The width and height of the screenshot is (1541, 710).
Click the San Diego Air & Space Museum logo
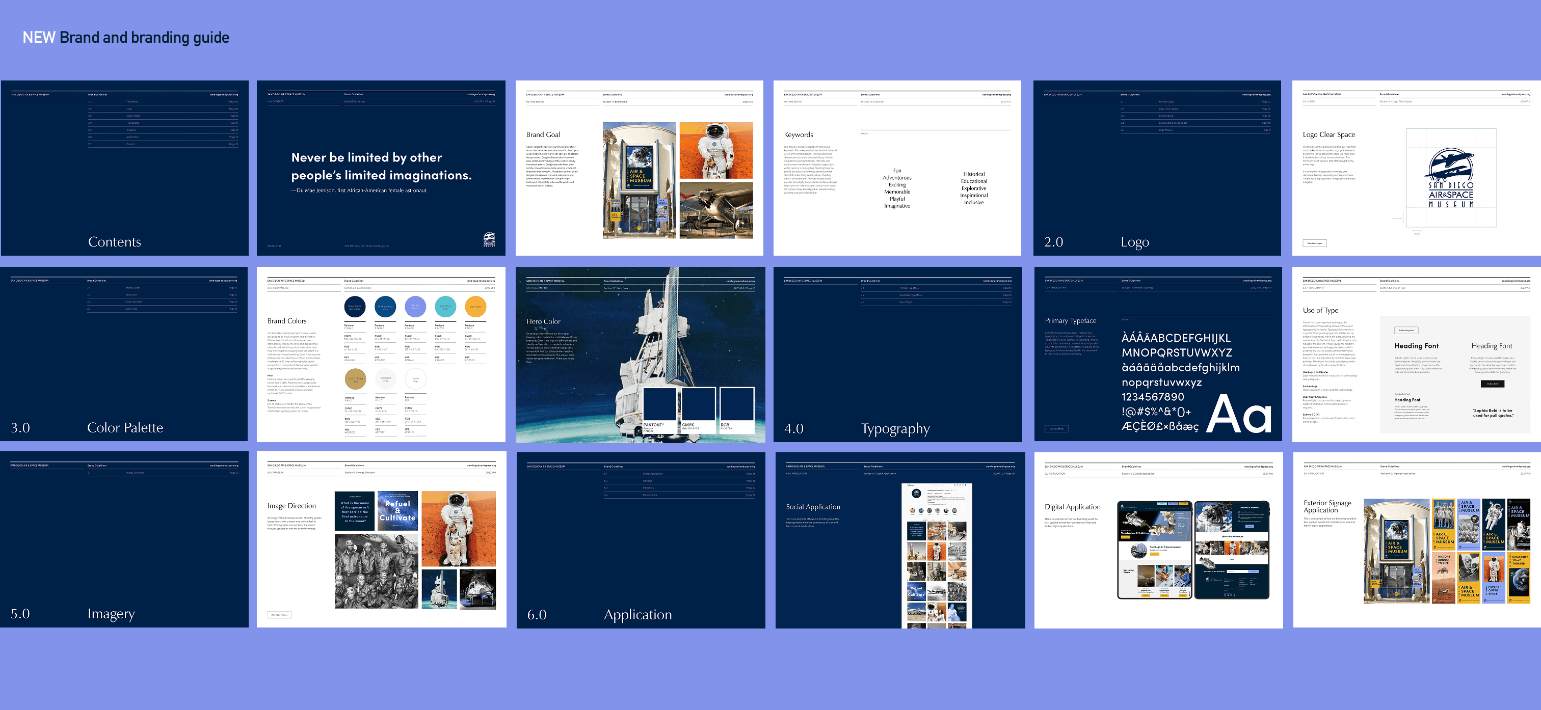click(x=1451, y=178)
